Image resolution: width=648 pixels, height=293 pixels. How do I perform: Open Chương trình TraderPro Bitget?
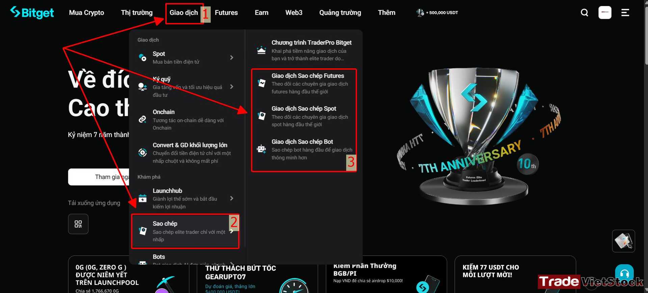304,50
